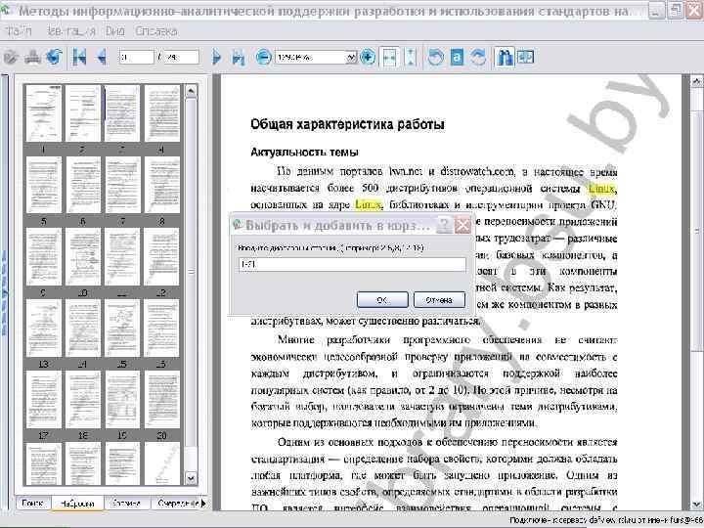Toggle the binoculars search highlight icon

tap(505, 58)
